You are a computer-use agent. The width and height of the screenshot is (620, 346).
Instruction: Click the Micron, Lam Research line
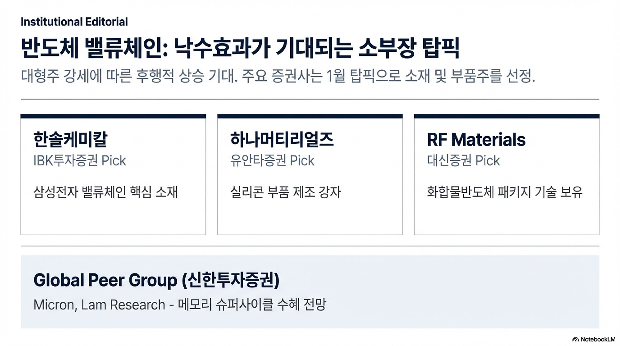click(180, 304)
